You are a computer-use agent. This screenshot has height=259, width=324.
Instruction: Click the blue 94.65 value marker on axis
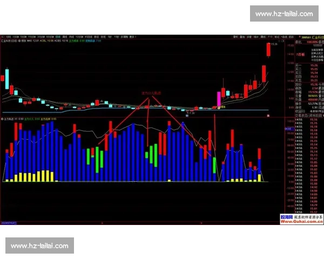pyautogui.click(x=288, y=129)
